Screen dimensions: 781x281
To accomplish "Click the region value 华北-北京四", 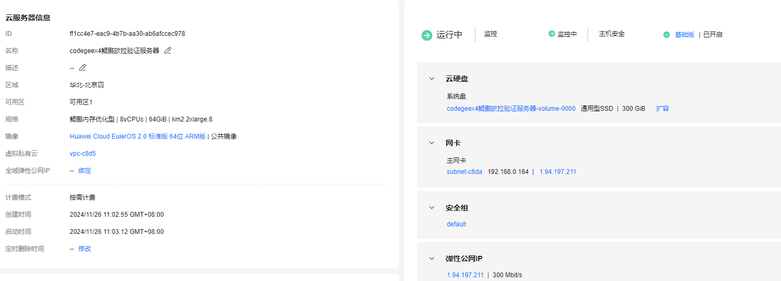I will coord(87,85).
